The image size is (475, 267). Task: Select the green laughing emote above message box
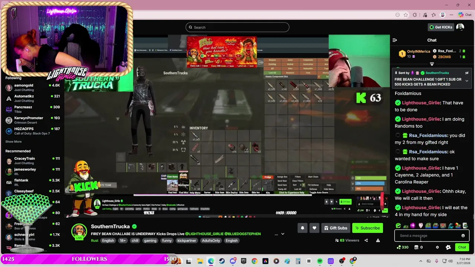click(398, 225)
